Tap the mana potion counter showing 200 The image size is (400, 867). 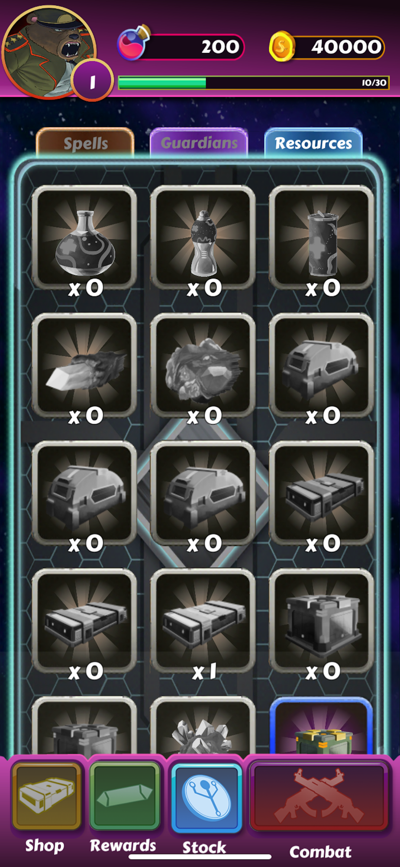(181, 46)
